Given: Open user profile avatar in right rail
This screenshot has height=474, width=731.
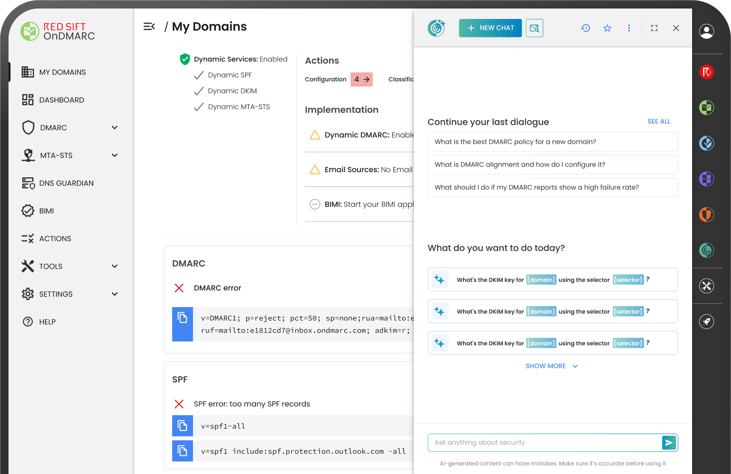Looking at the screenshot, I should tap(707, 31).
